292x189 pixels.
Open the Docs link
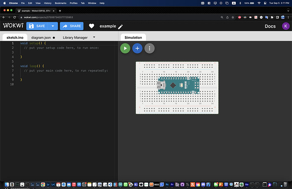tap(270, 26)
